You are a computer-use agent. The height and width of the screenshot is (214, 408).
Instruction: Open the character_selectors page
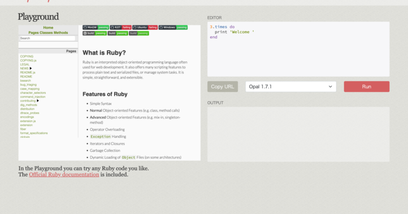tap(33, 93)
